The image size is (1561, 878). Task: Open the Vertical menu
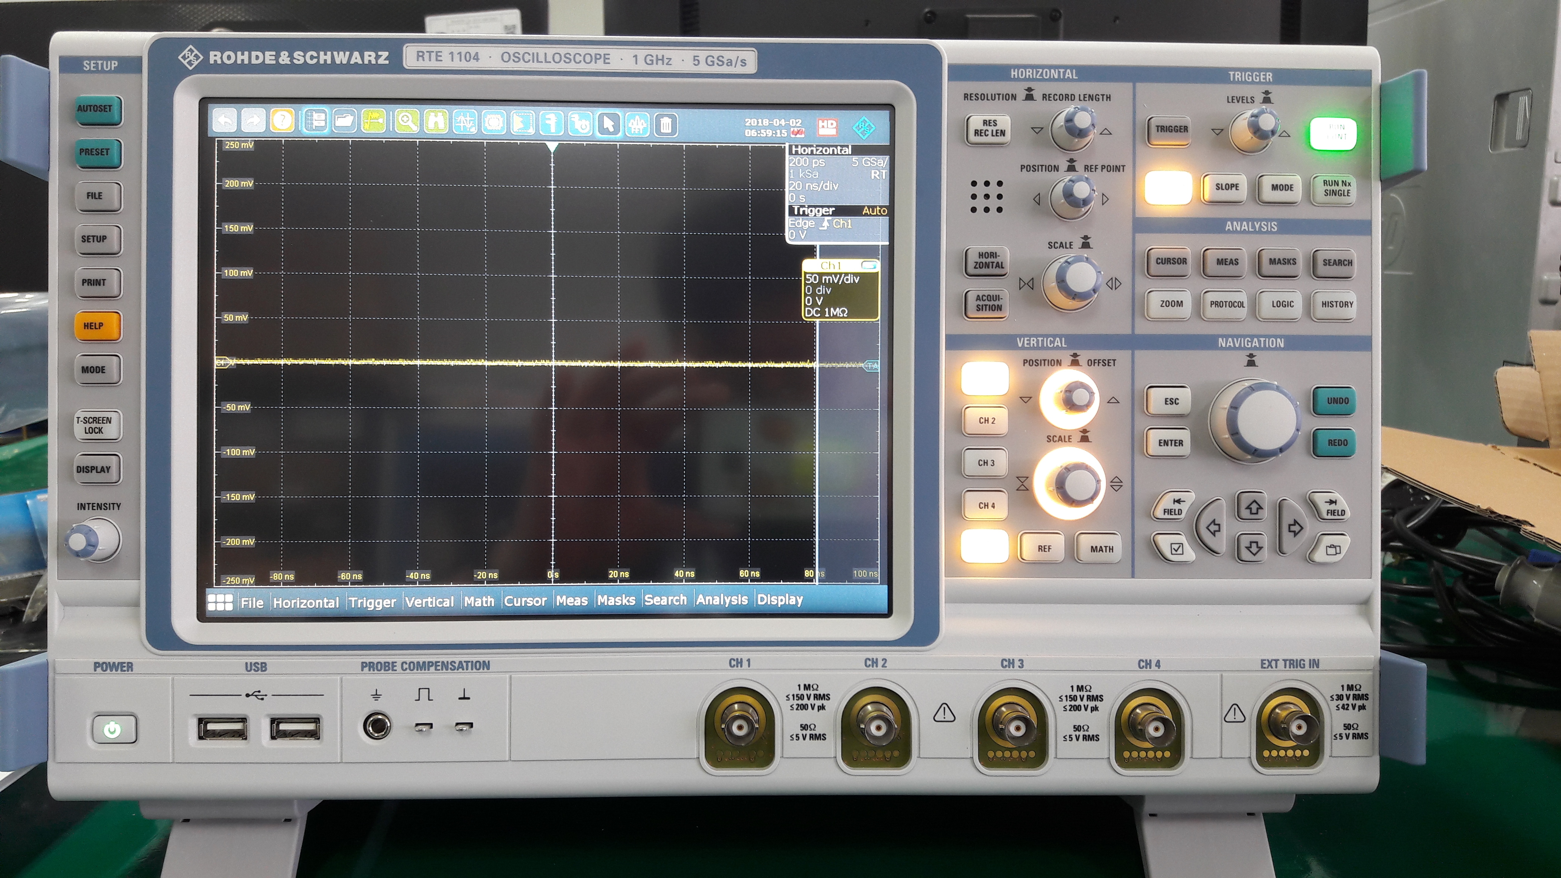(x=429, y=602)
